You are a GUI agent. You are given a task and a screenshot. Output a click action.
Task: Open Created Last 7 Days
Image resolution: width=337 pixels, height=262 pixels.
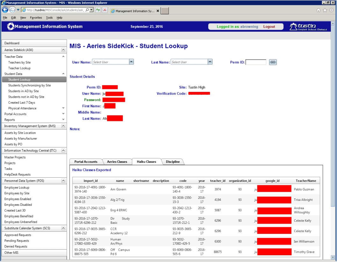(x=21, y=103)
